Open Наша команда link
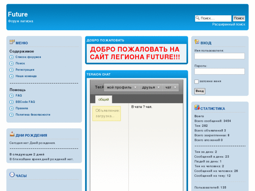Image resolution: width=255 pixels, height=191 pixels. 26,76
